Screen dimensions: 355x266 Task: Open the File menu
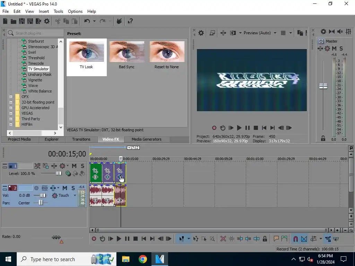click(x=6, y=11)
